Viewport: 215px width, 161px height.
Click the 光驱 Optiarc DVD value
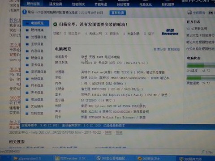(113, 106)
